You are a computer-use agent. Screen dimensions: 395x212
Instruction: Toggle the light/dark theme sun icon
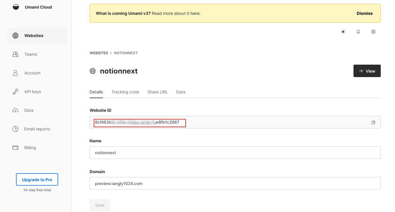pyautogui.click(x=343, y=32)
